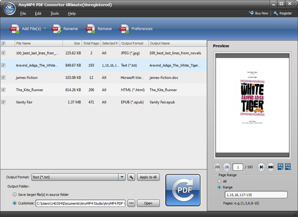Select the All page range radio button
298x217 pixels.
[219, 181]
